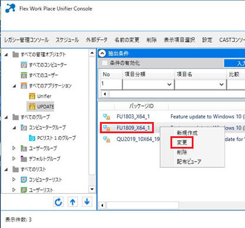Select the UPDATE tree label

[x=46, y=107]
